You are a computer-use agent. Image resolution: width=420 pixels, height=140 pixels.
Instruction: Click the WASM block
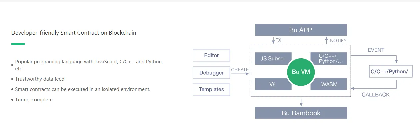pyautogui.click(x=329, y=84)
